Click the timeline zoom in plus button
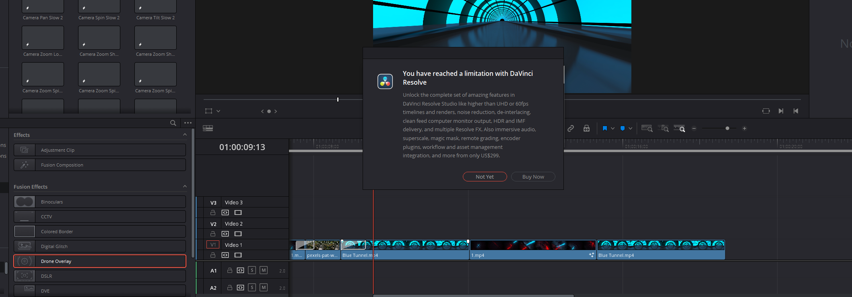 click(745, 128)
